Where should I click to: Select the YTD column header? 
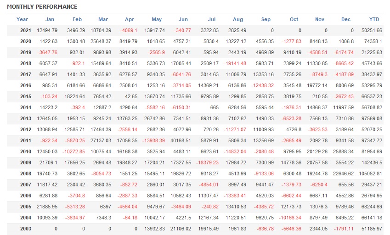coord(374,19)
